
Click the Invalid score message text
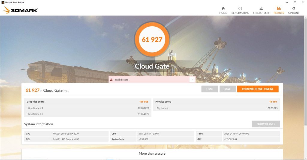pos(121,80)
